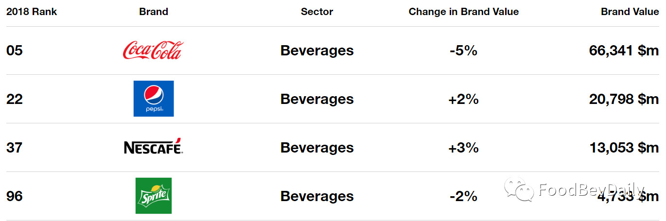Click the Brand column header
666x221 pixels.
coord(154,12)
